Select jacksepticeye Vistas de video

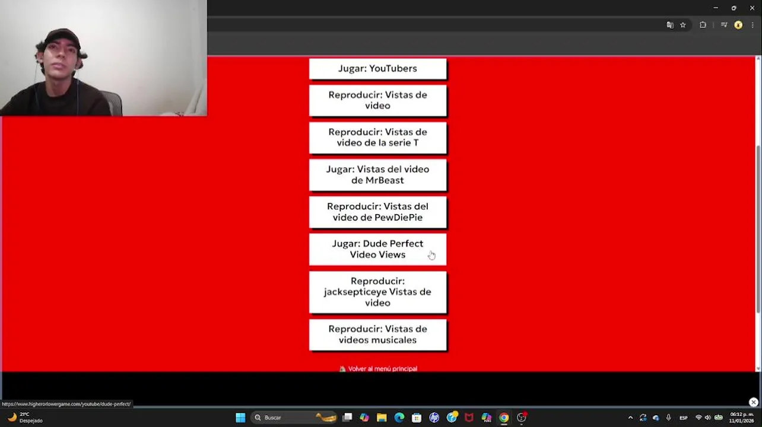coord(377,292)
